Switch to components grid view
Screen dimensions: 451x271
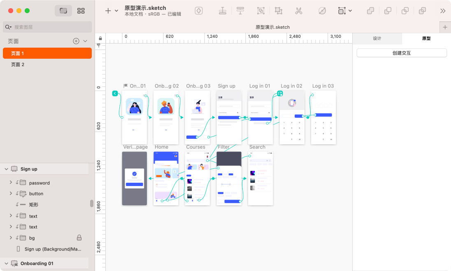coord(81,11)
